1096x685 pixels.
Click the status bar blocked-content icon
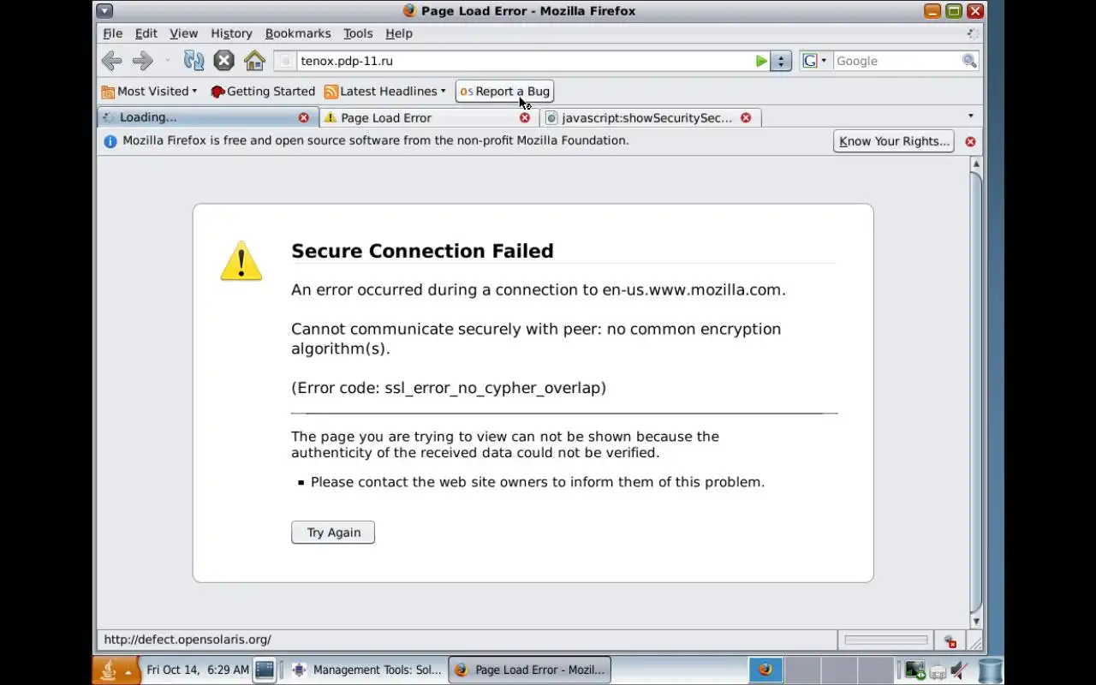click(950, 641)
